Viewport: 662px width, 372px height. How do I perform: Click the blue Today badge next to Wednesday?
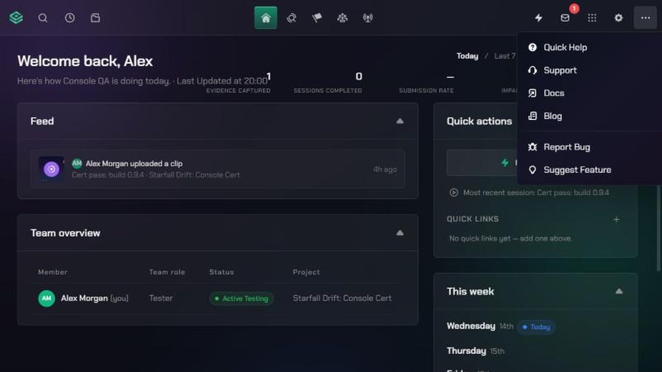click(536, 327)
